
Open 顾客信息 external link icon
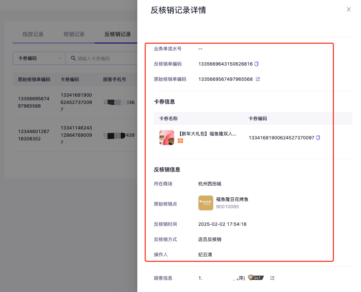(272, 278)
